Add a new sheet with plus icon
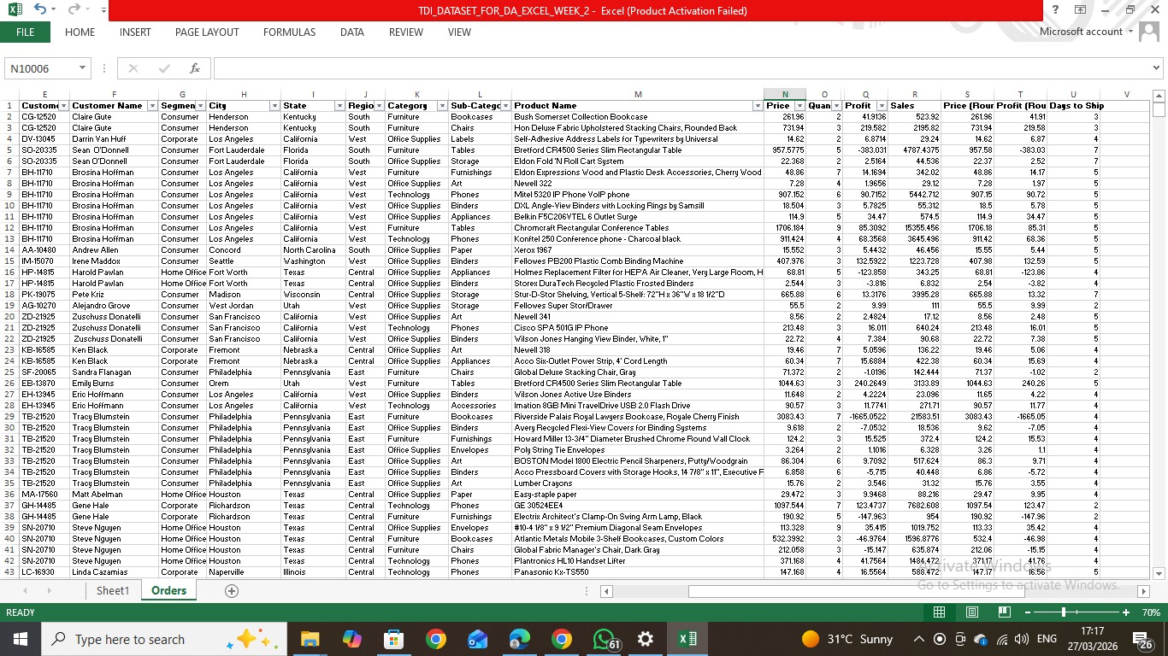This screenshot has width=1168, height=656. click(x=231, y=591)
